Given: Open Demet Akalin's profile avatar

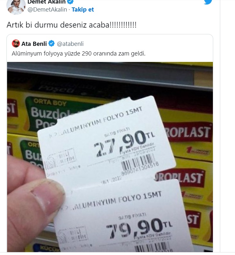Looking at the screenshot, I should tap(16, 6).
